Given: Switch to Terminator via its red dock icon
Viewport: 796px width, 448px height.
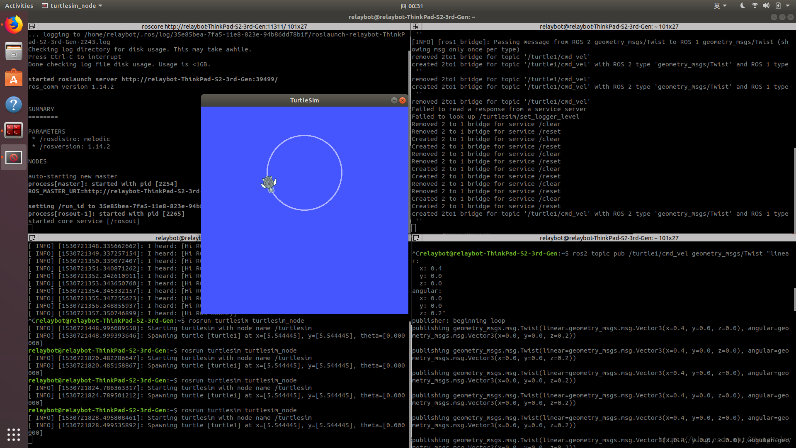Looking at the screenshot, I should (14, 131).
